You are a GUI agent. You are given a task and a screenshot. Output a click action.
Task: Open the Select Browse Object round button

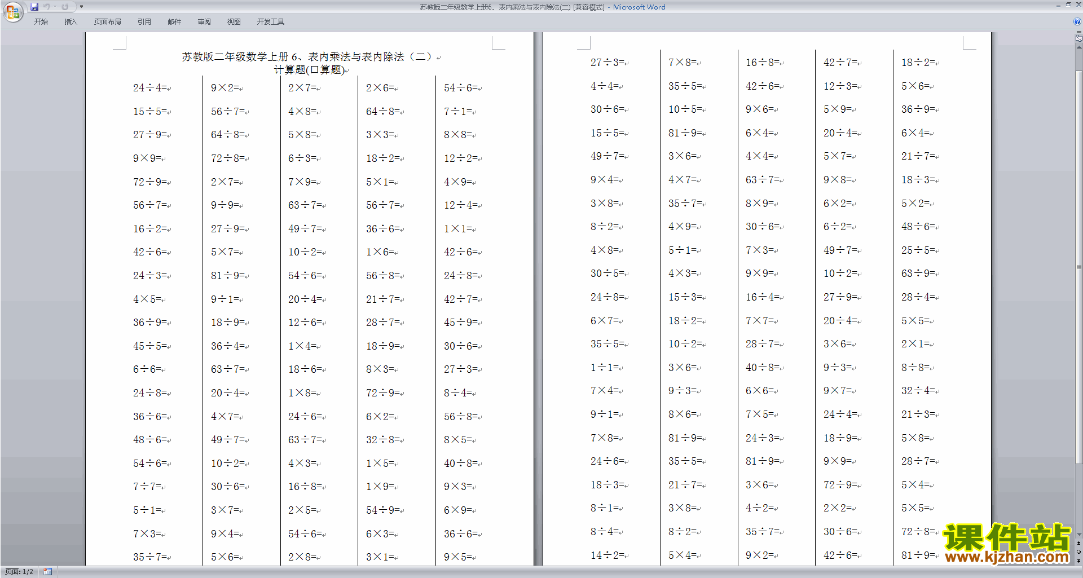coord(1078,551)
